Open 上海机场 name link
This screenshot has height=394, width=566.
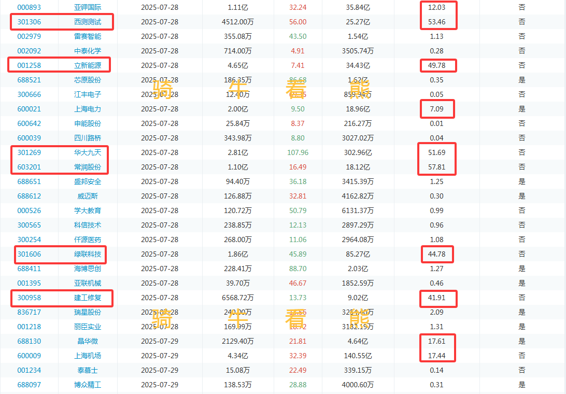tap(88, 356)
